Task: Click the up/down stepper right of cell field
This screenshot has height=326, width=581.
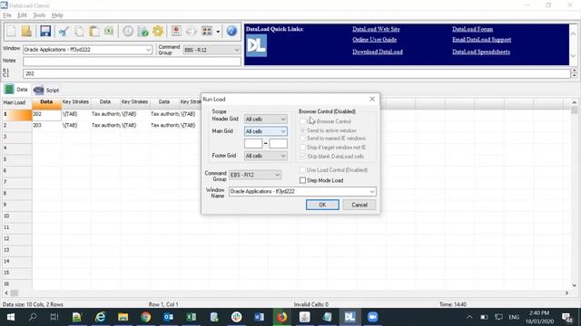Action: tap(574, 73)
